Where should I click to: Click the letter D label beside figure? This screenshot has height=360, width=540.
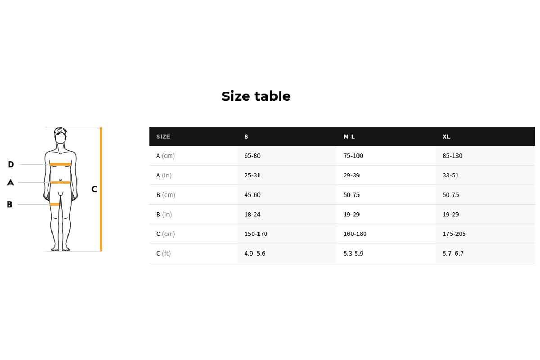(11, 165)
